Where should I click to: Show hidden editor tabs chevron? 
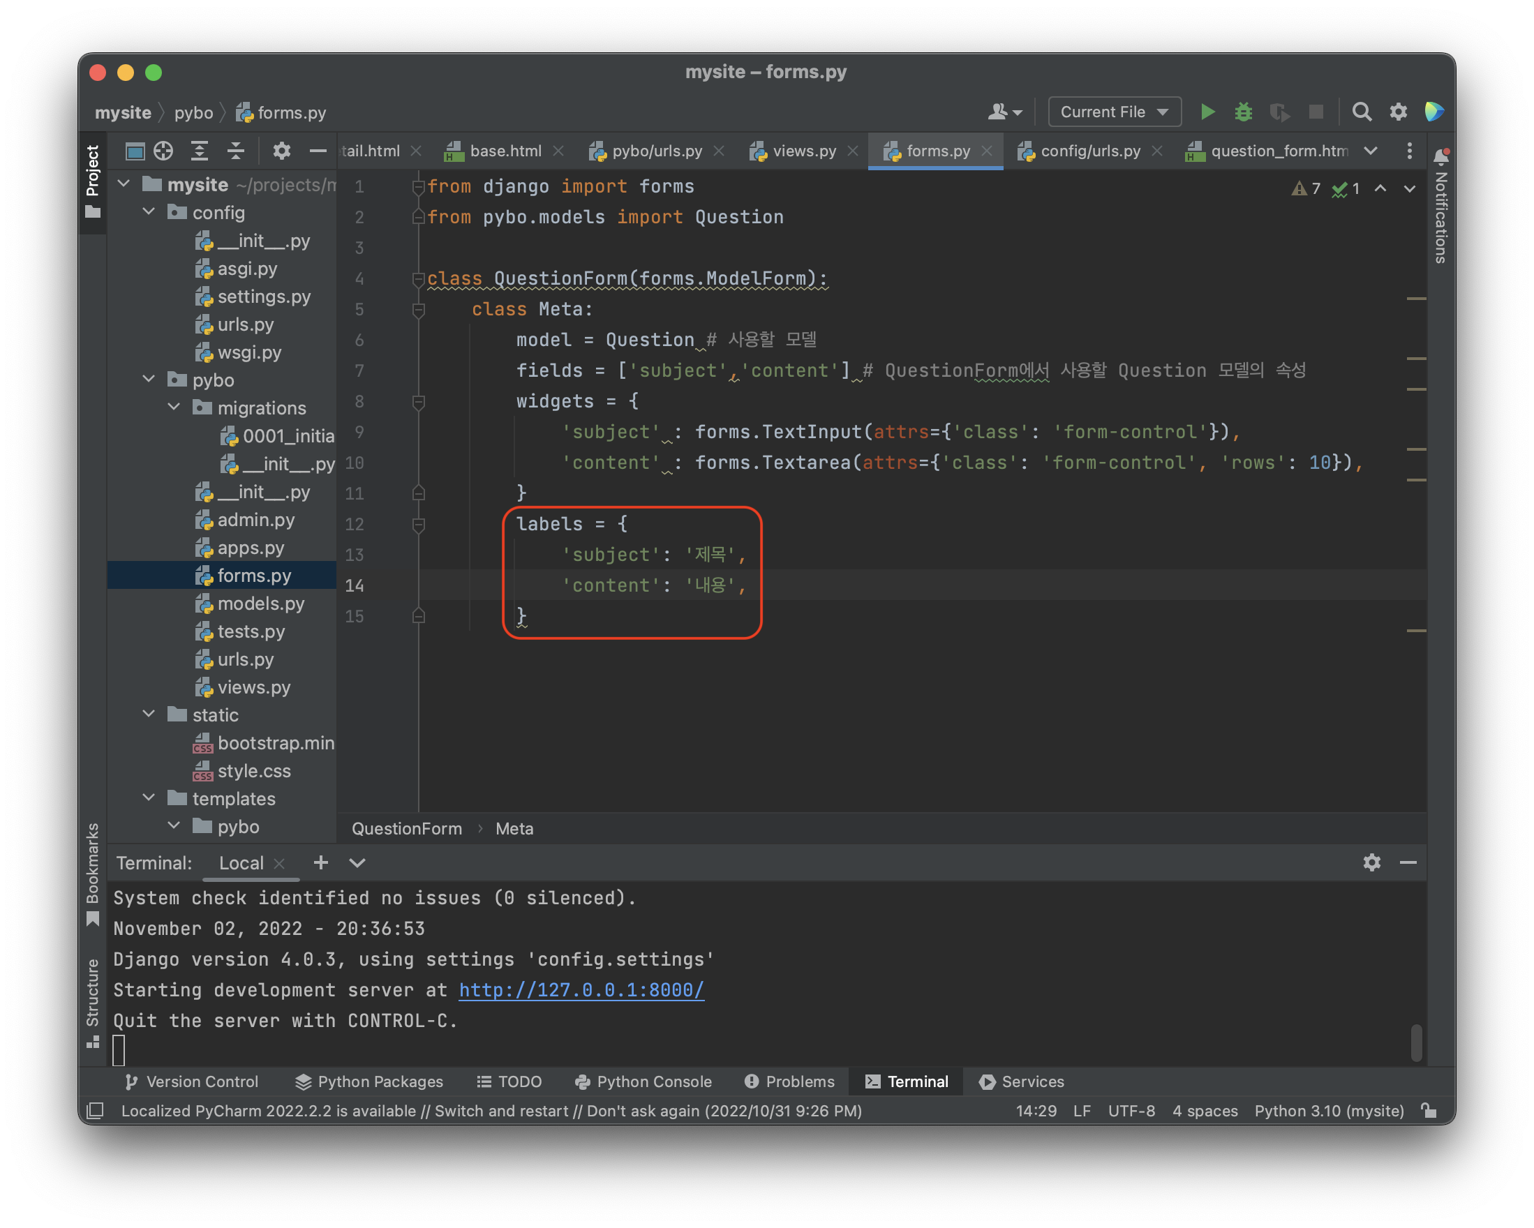[1371, 151]
